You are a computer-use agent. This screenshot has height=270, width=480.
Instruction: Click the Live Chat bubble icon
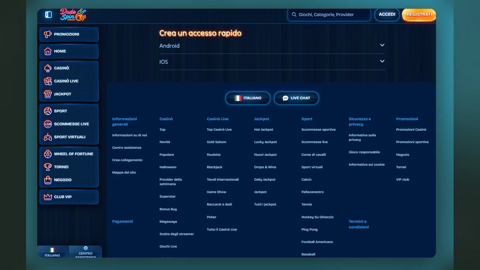click(285, 98)
